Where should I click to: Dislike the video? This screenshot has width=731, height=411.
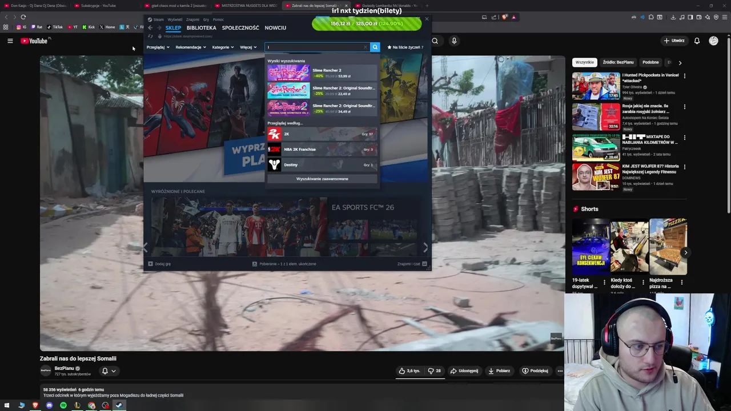pyautogui.click(x=435, y=370)
